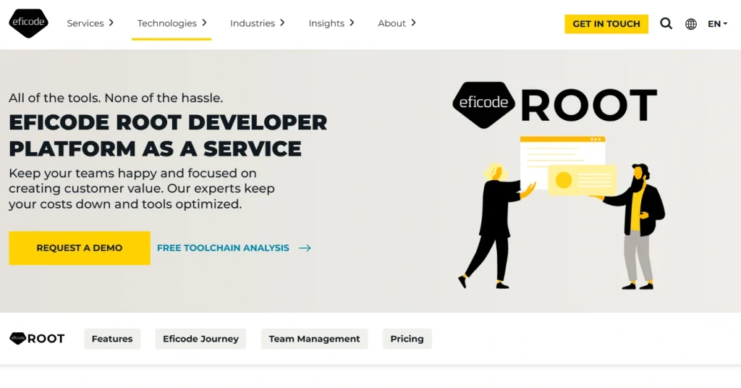This screenshot has width=741, height=388.
Task: Click the REQUEST A DEMO button
Action: 80,248
